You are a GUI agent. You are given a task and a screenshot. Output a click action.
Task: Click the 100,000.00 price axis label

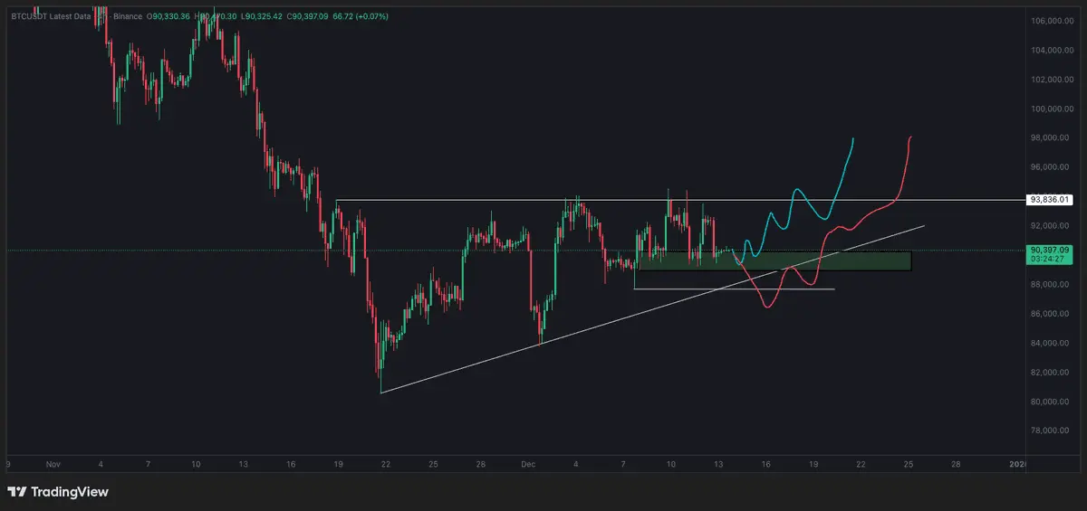1052,109
